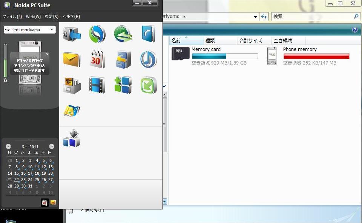
Task: Expand the address path arrow after riyama
Action: (x=184, y=17)
